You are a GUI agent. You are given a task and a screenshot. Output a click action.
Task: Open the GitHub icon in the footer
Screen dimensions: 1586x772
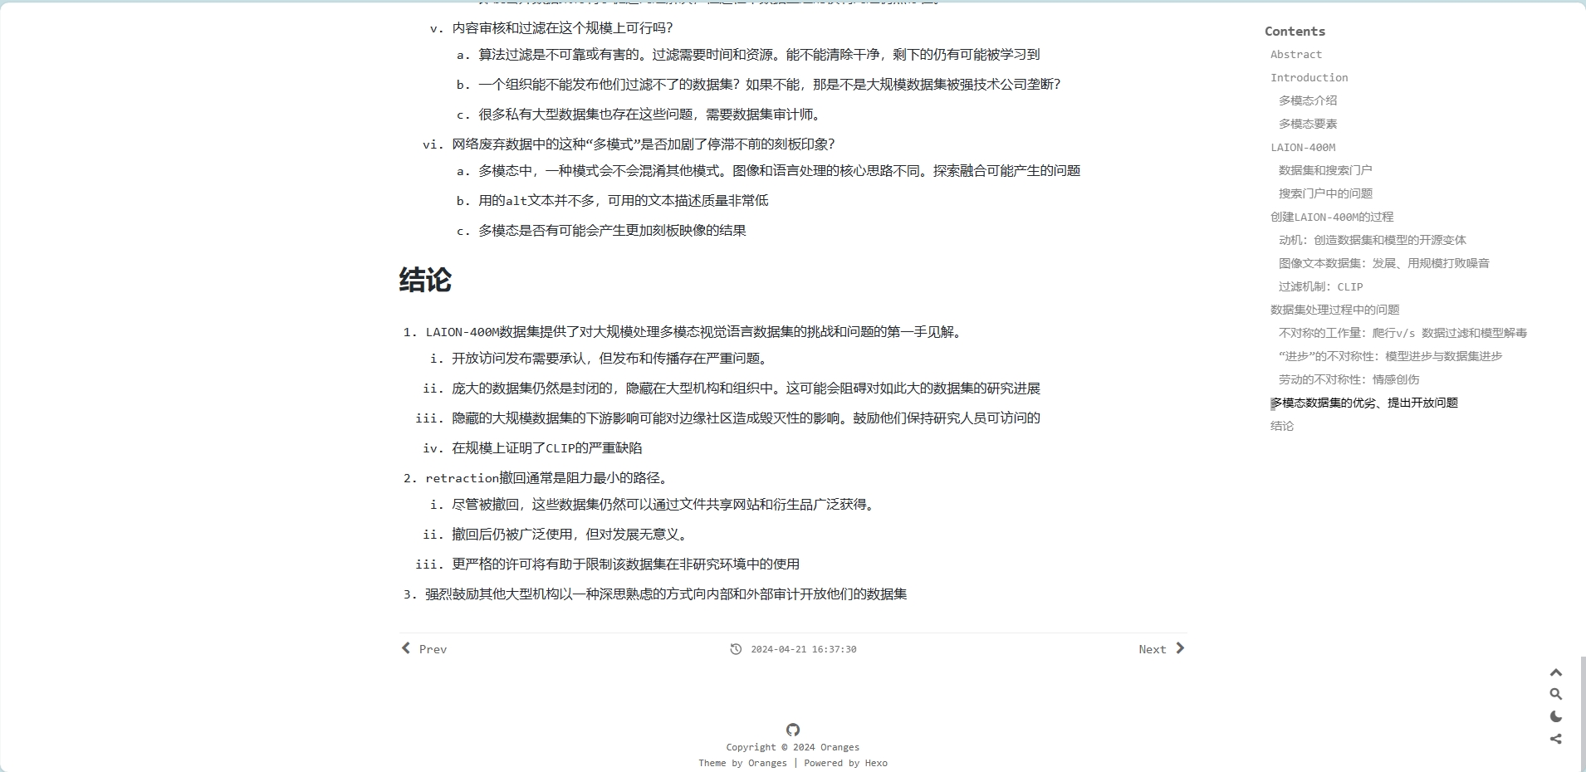[793, 730]
